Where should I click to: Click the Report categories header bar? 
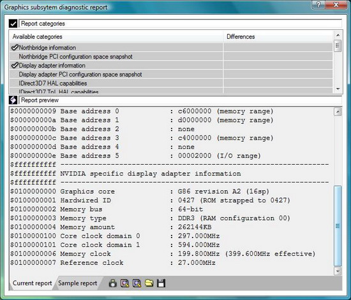pos(181,24)
